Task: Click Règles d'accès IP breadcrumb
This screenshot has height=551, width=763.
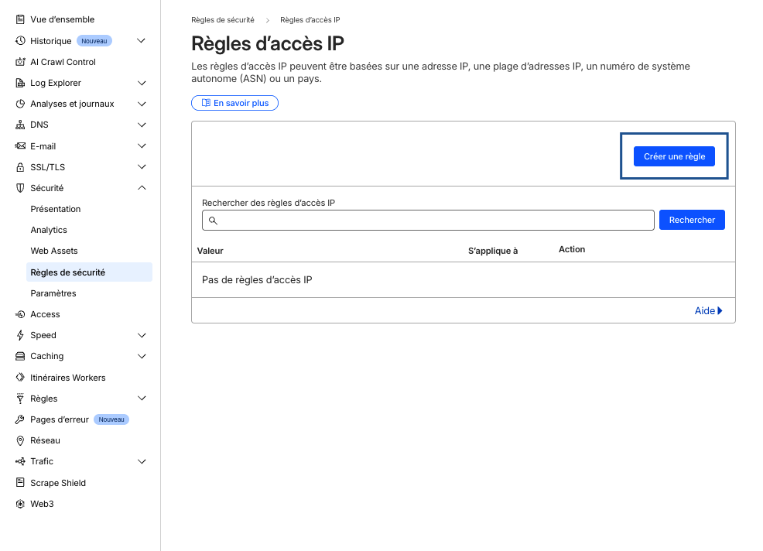Action: pyautogui.click(x=310, y=20)
